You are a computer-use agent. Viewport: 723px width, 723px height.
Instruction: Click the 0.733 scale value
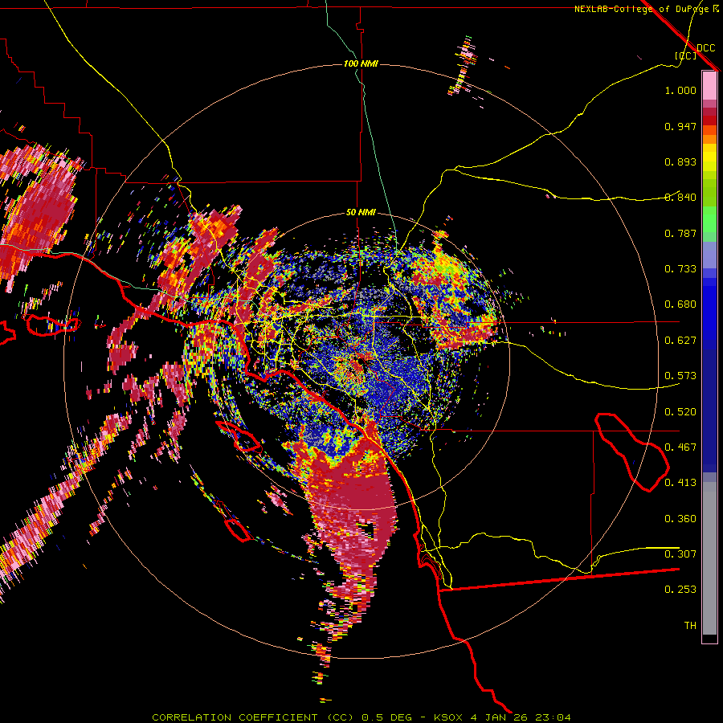[680, 269]
